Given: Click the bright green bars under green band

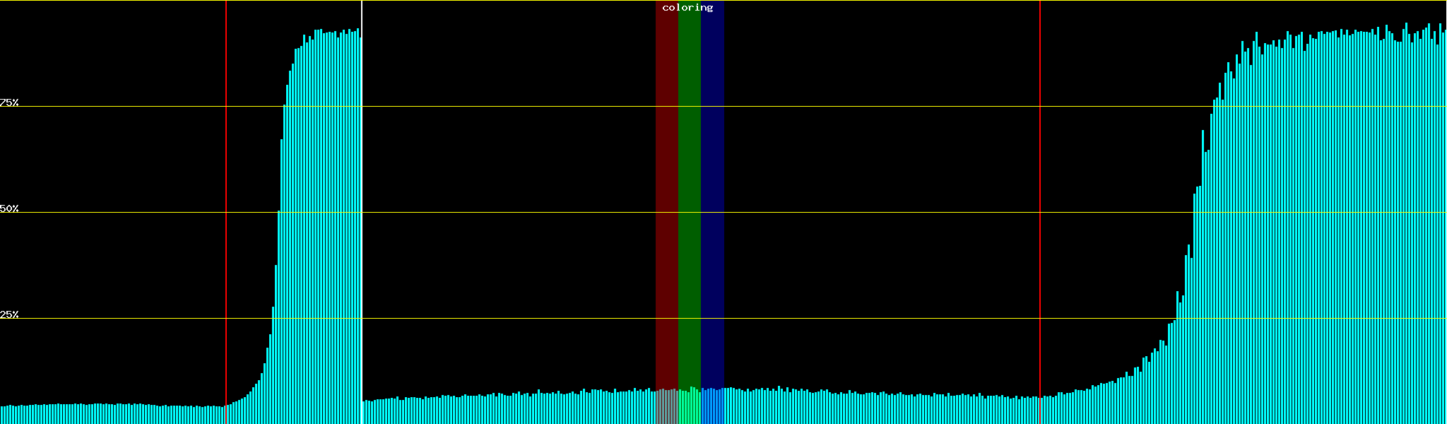Looking at the screenshot, I should pos(689,407).
